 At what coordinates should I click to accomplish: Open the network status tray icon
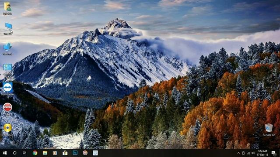tap(248, 153)
